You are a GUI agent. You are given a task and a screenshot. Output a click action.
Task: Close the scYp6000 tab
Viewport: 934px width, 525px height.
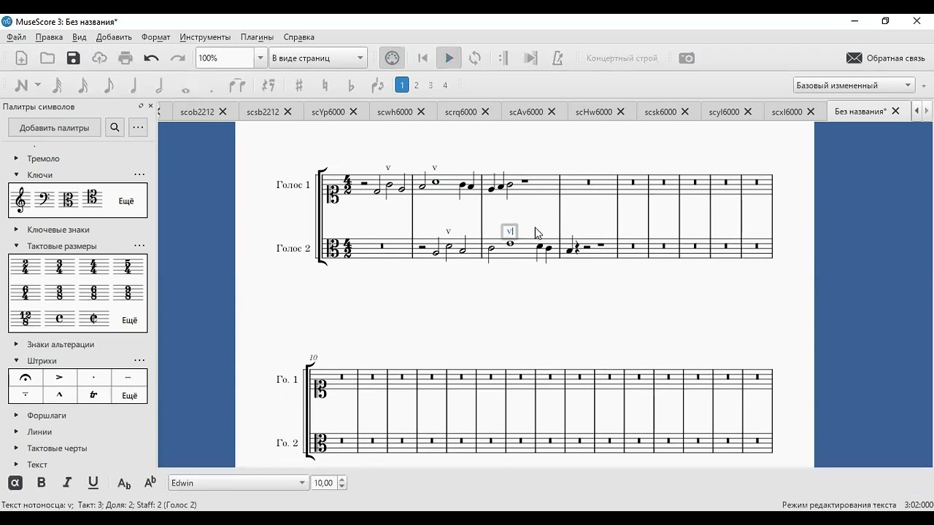pyautogui.click(x=353, y=112)
